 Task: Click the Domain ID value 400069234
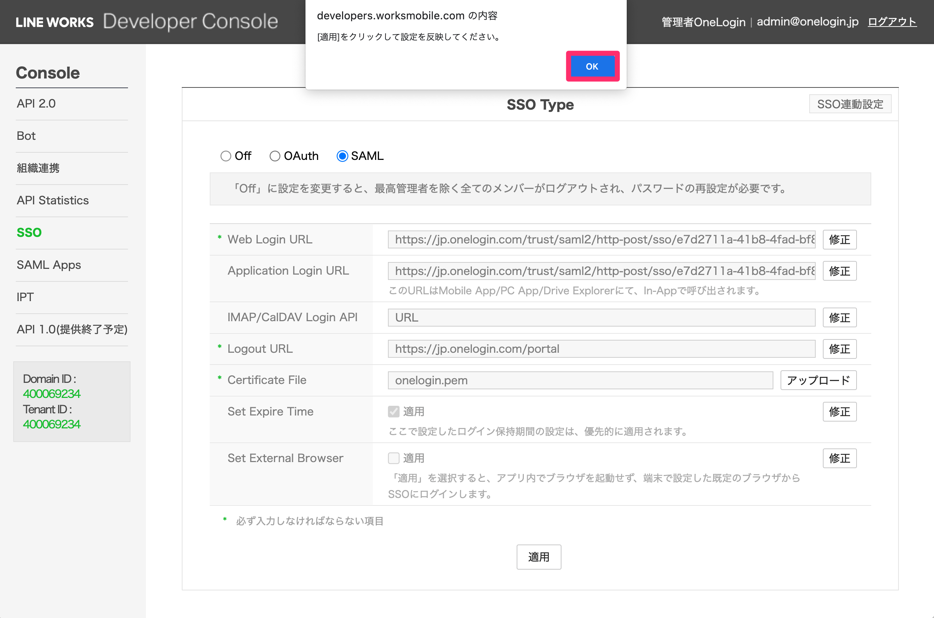coord(52,394)
